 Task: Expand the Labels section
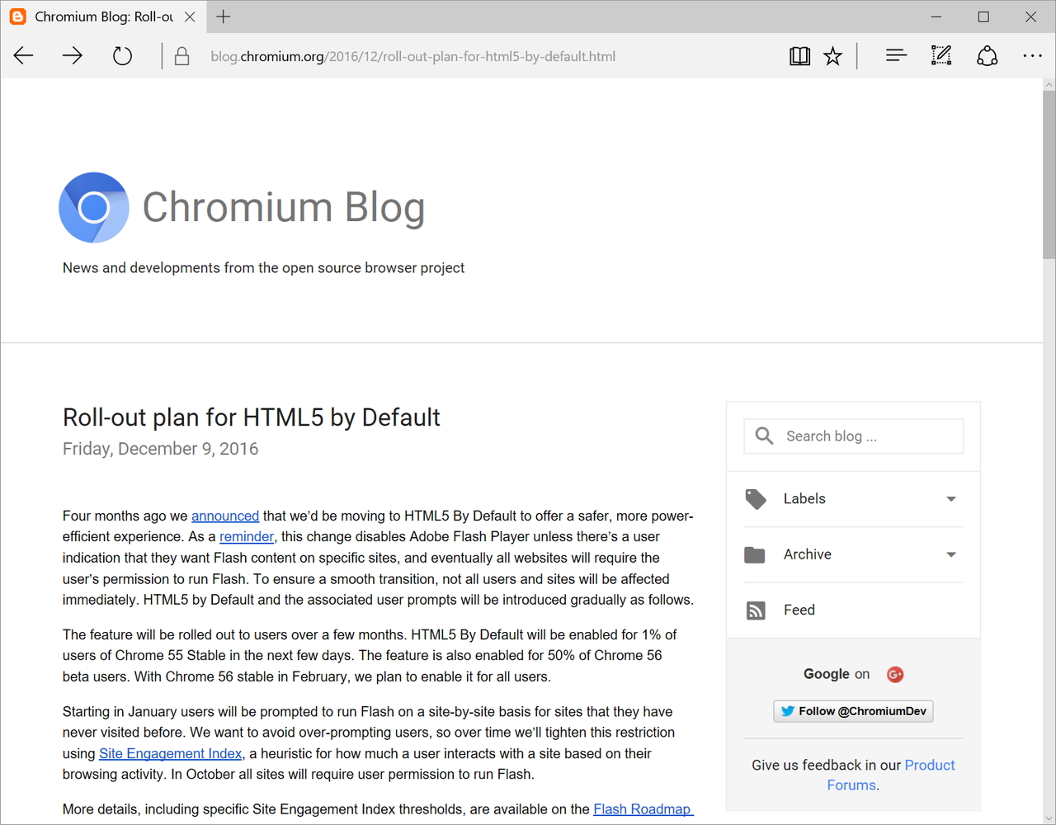coord(950,499)
